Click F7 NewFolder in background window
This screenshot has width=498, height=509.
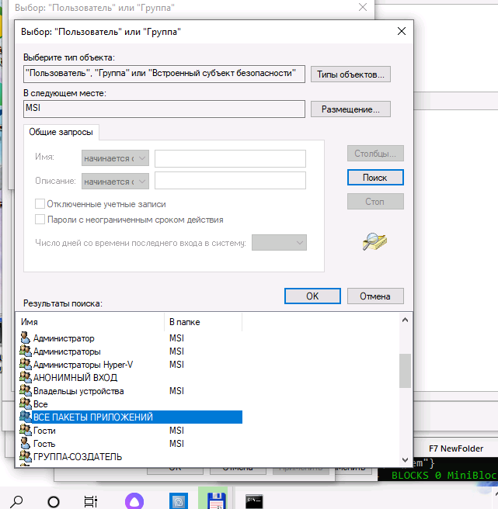tap(456, 448)
